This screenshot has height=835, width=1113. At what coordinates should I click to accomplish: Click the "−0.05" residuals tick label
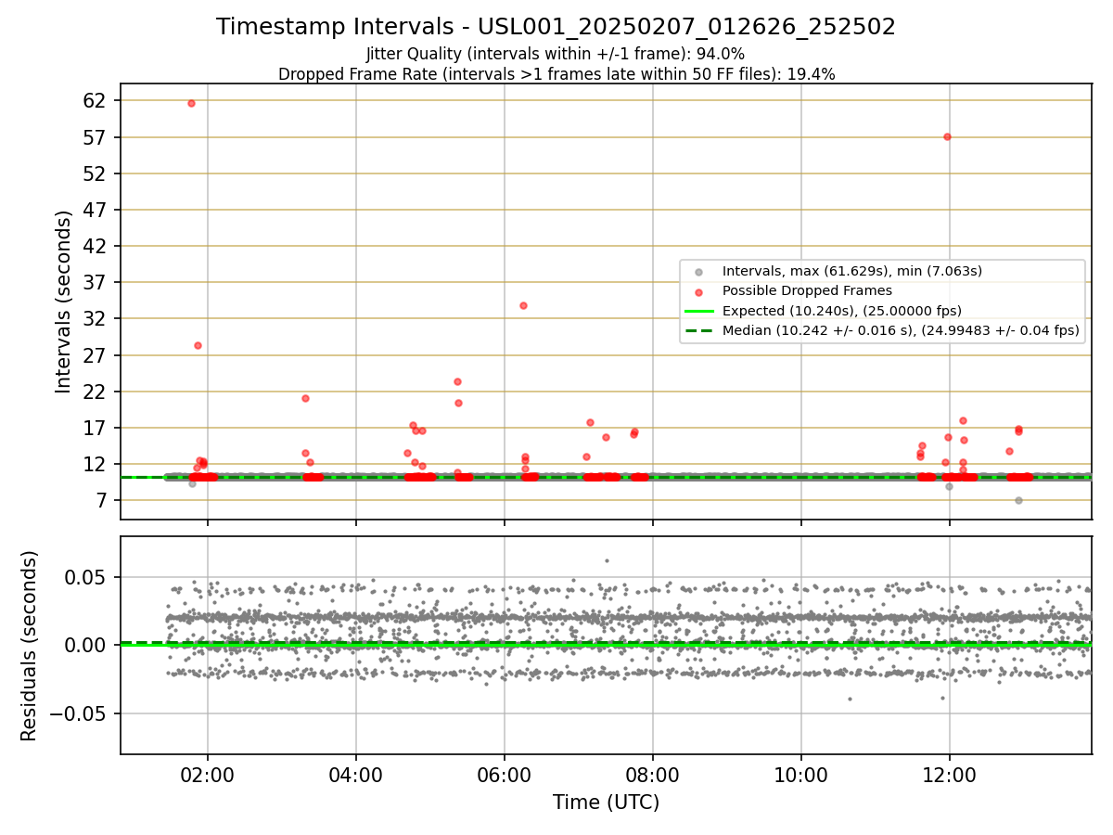pos(80,713)
